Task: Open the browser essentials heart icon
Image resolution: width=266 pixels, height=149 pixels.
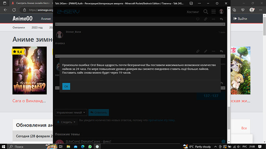Action: pos(243,10)
